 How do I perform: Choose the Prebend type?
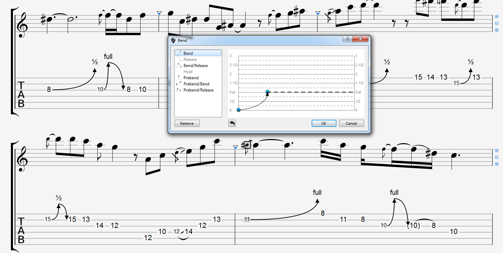point(198,78)
